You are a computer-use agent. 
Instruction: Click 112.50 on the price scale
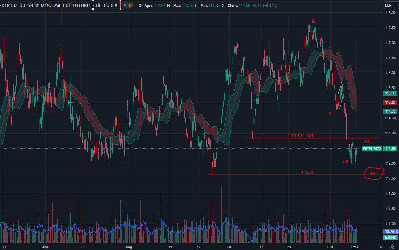(x=390, y=179)
